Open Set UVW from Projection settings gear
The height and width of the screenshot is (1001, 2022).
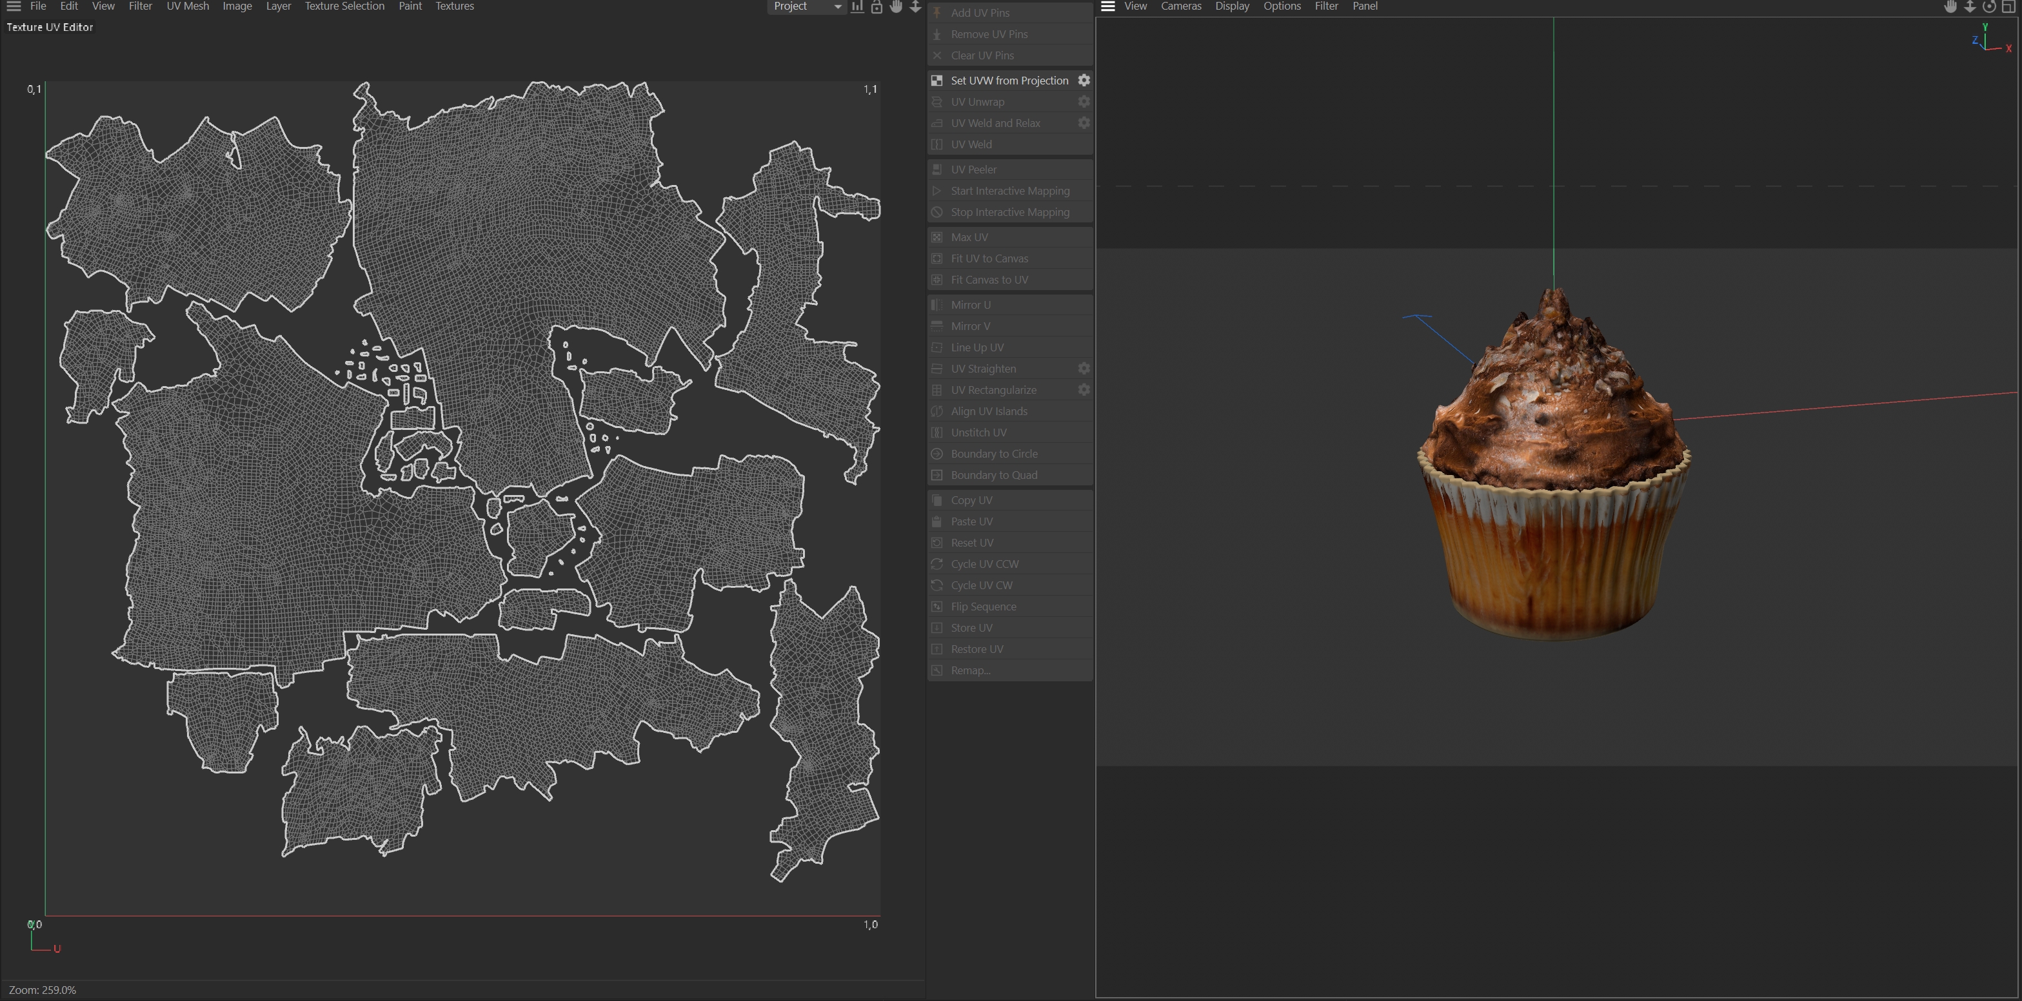click(x=1083, y=80)
